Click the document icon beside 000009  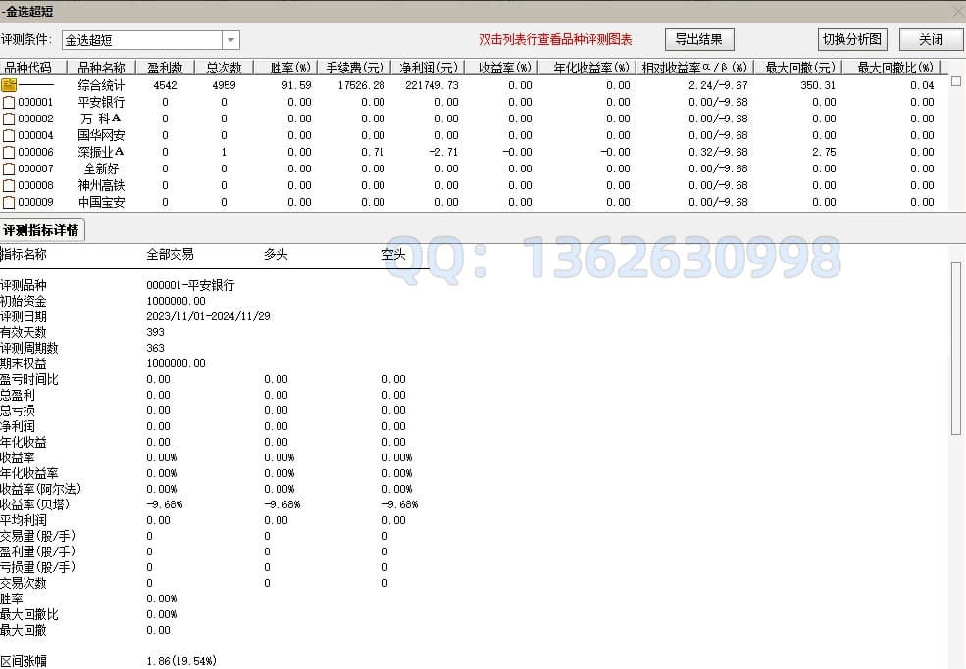9,201
